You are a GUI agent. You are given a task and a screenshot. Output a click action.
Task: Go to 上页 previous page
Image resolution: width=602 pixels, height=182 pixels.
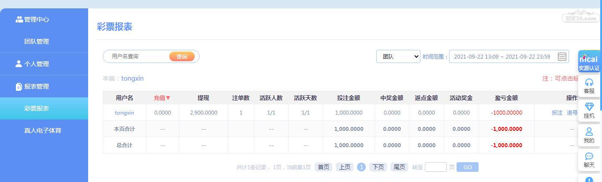coord(345,167)
